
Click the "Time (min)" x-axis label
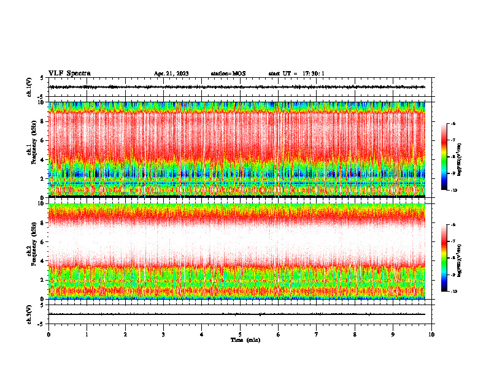point(245,340)
